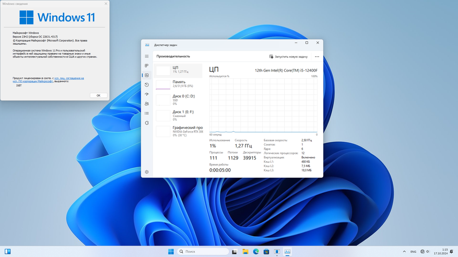Open Startup apps page in sidebar

tap(147, 94)
